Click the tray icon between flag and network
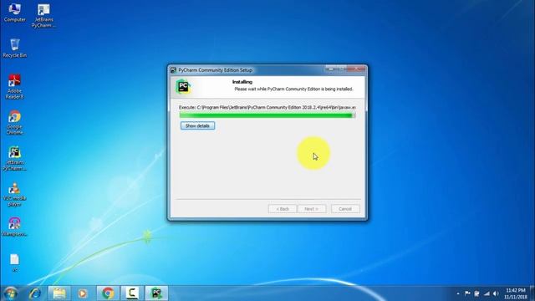 coord(476,293)
